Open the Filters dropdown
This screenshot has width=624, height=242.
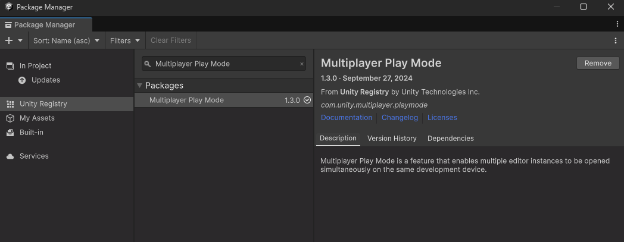125,40
